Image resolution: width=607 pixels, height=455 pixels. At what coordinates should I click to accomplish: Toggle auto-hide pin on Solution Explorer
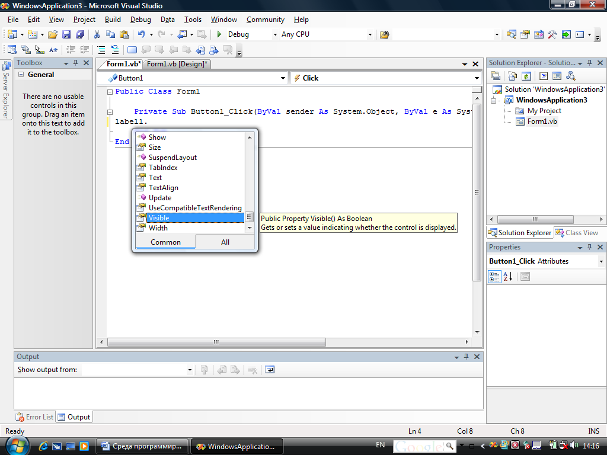tap(590, 63)
